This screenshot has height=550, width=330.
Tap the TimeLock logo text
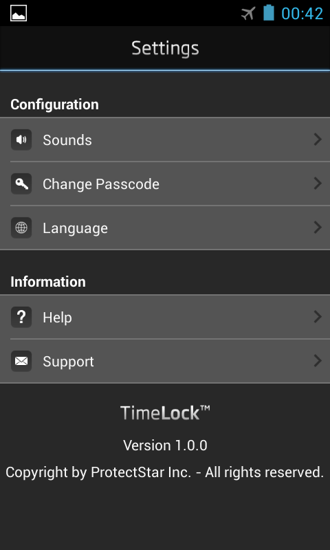[x=165, y=413]
